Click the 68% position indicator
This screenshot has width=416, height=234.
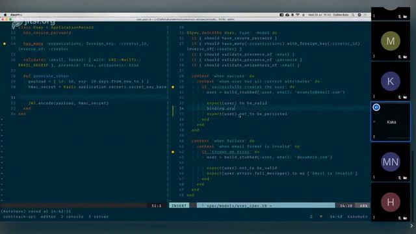(363, 205)
